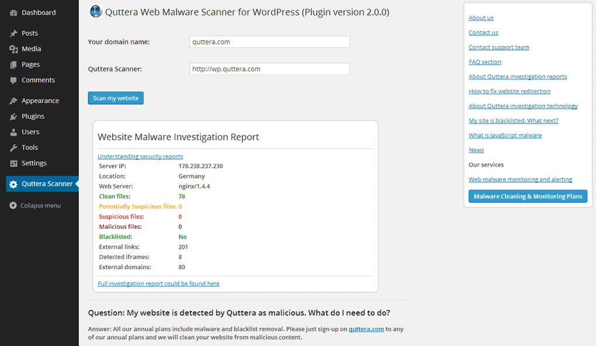Screen dimensions: 596x346
Task: Click the Appearance paintbrush icon
Action: 13,101
